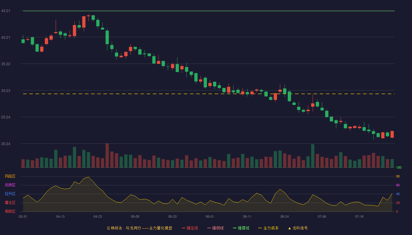
Task: Click the 07-16 date label
Action: pyautogui.click(x=359, y=216)
